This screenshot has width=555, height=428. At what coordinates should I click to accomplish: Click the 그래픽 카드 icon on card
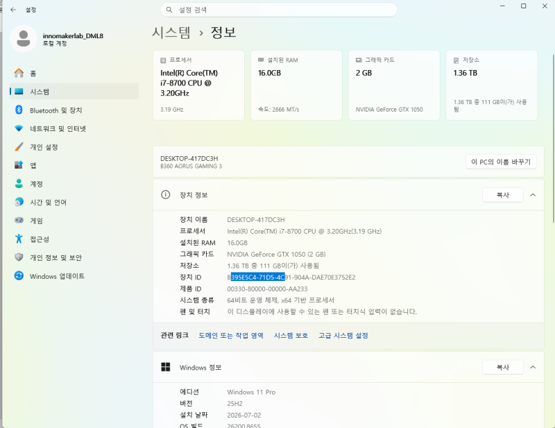359,60
